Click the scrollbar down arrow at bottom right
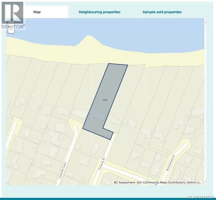The height and width of the screenshot is (200, 216). pos(205,182)
